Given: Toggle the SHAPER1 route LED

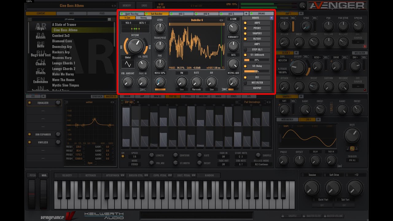Looking at the screenshot, I should 245,33.
